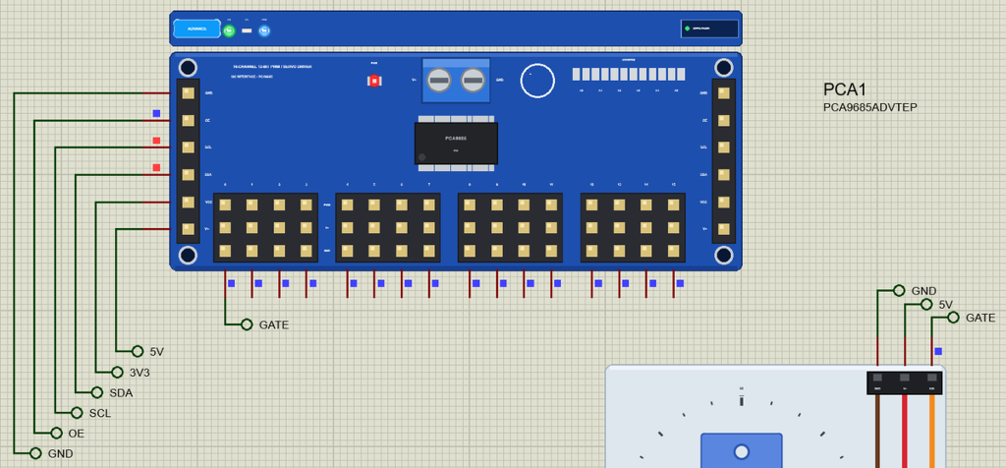Click the V+ pin on the left header

pos(188,228)
